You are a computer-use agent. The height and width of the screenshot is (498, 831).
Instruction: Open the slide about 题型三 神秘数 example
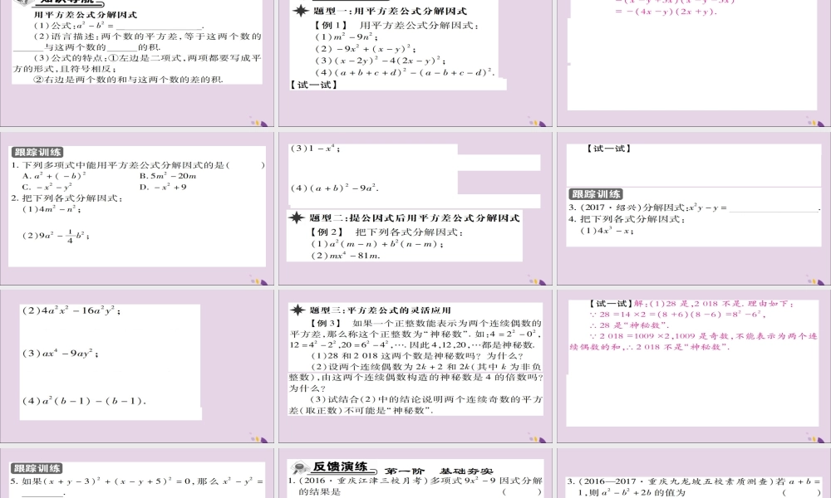415,366
